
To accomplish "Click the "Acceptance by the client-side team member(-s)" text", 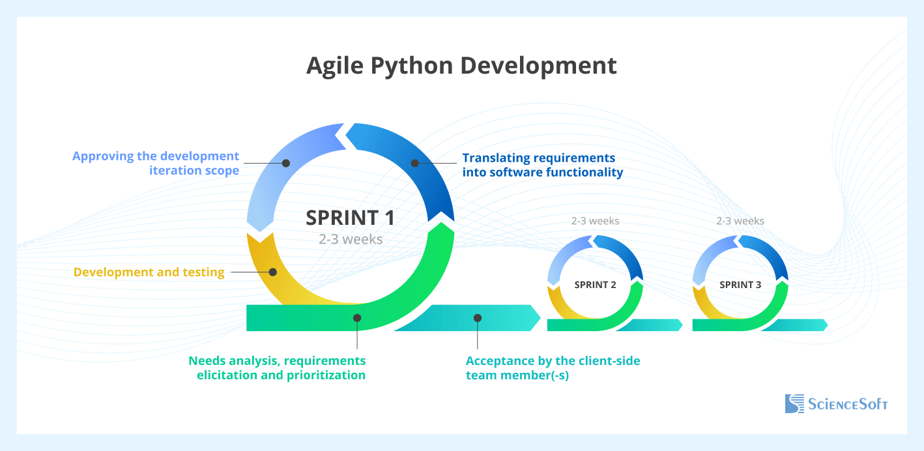I will 553,368.
